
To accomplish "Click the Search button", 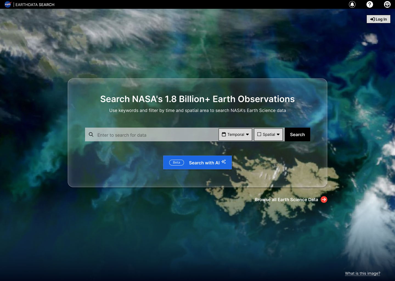I will tap(297, 134).
